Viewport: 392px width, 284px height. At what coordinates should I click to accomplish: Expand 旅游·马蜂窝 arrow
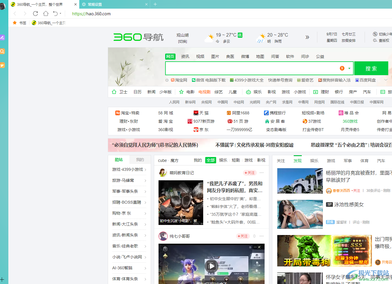pyautogui.click(x=145, y=181)
